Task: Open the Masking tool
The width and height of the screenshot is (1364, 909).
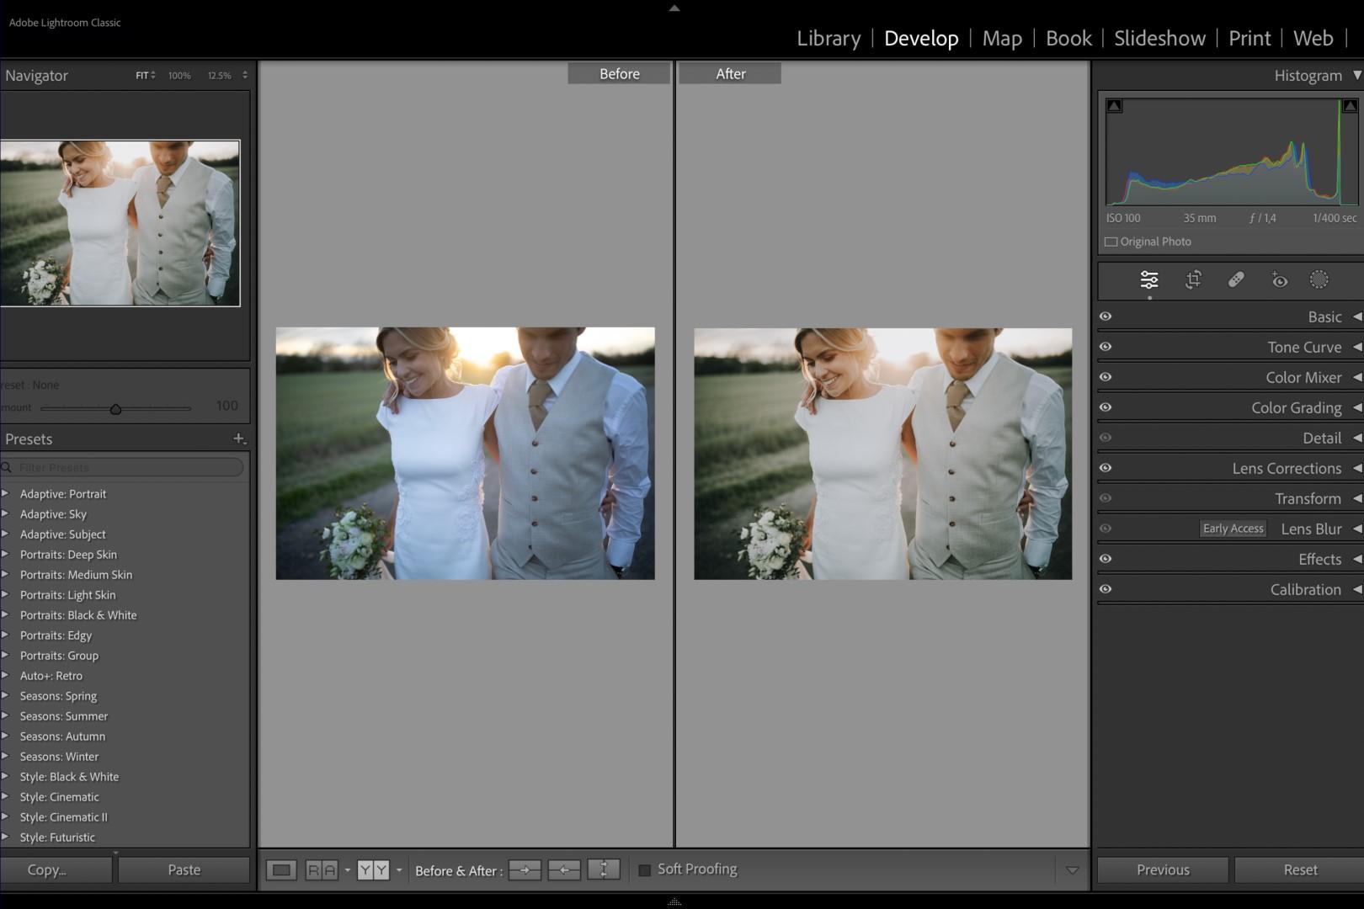Action: click(x=1319, y=279)
